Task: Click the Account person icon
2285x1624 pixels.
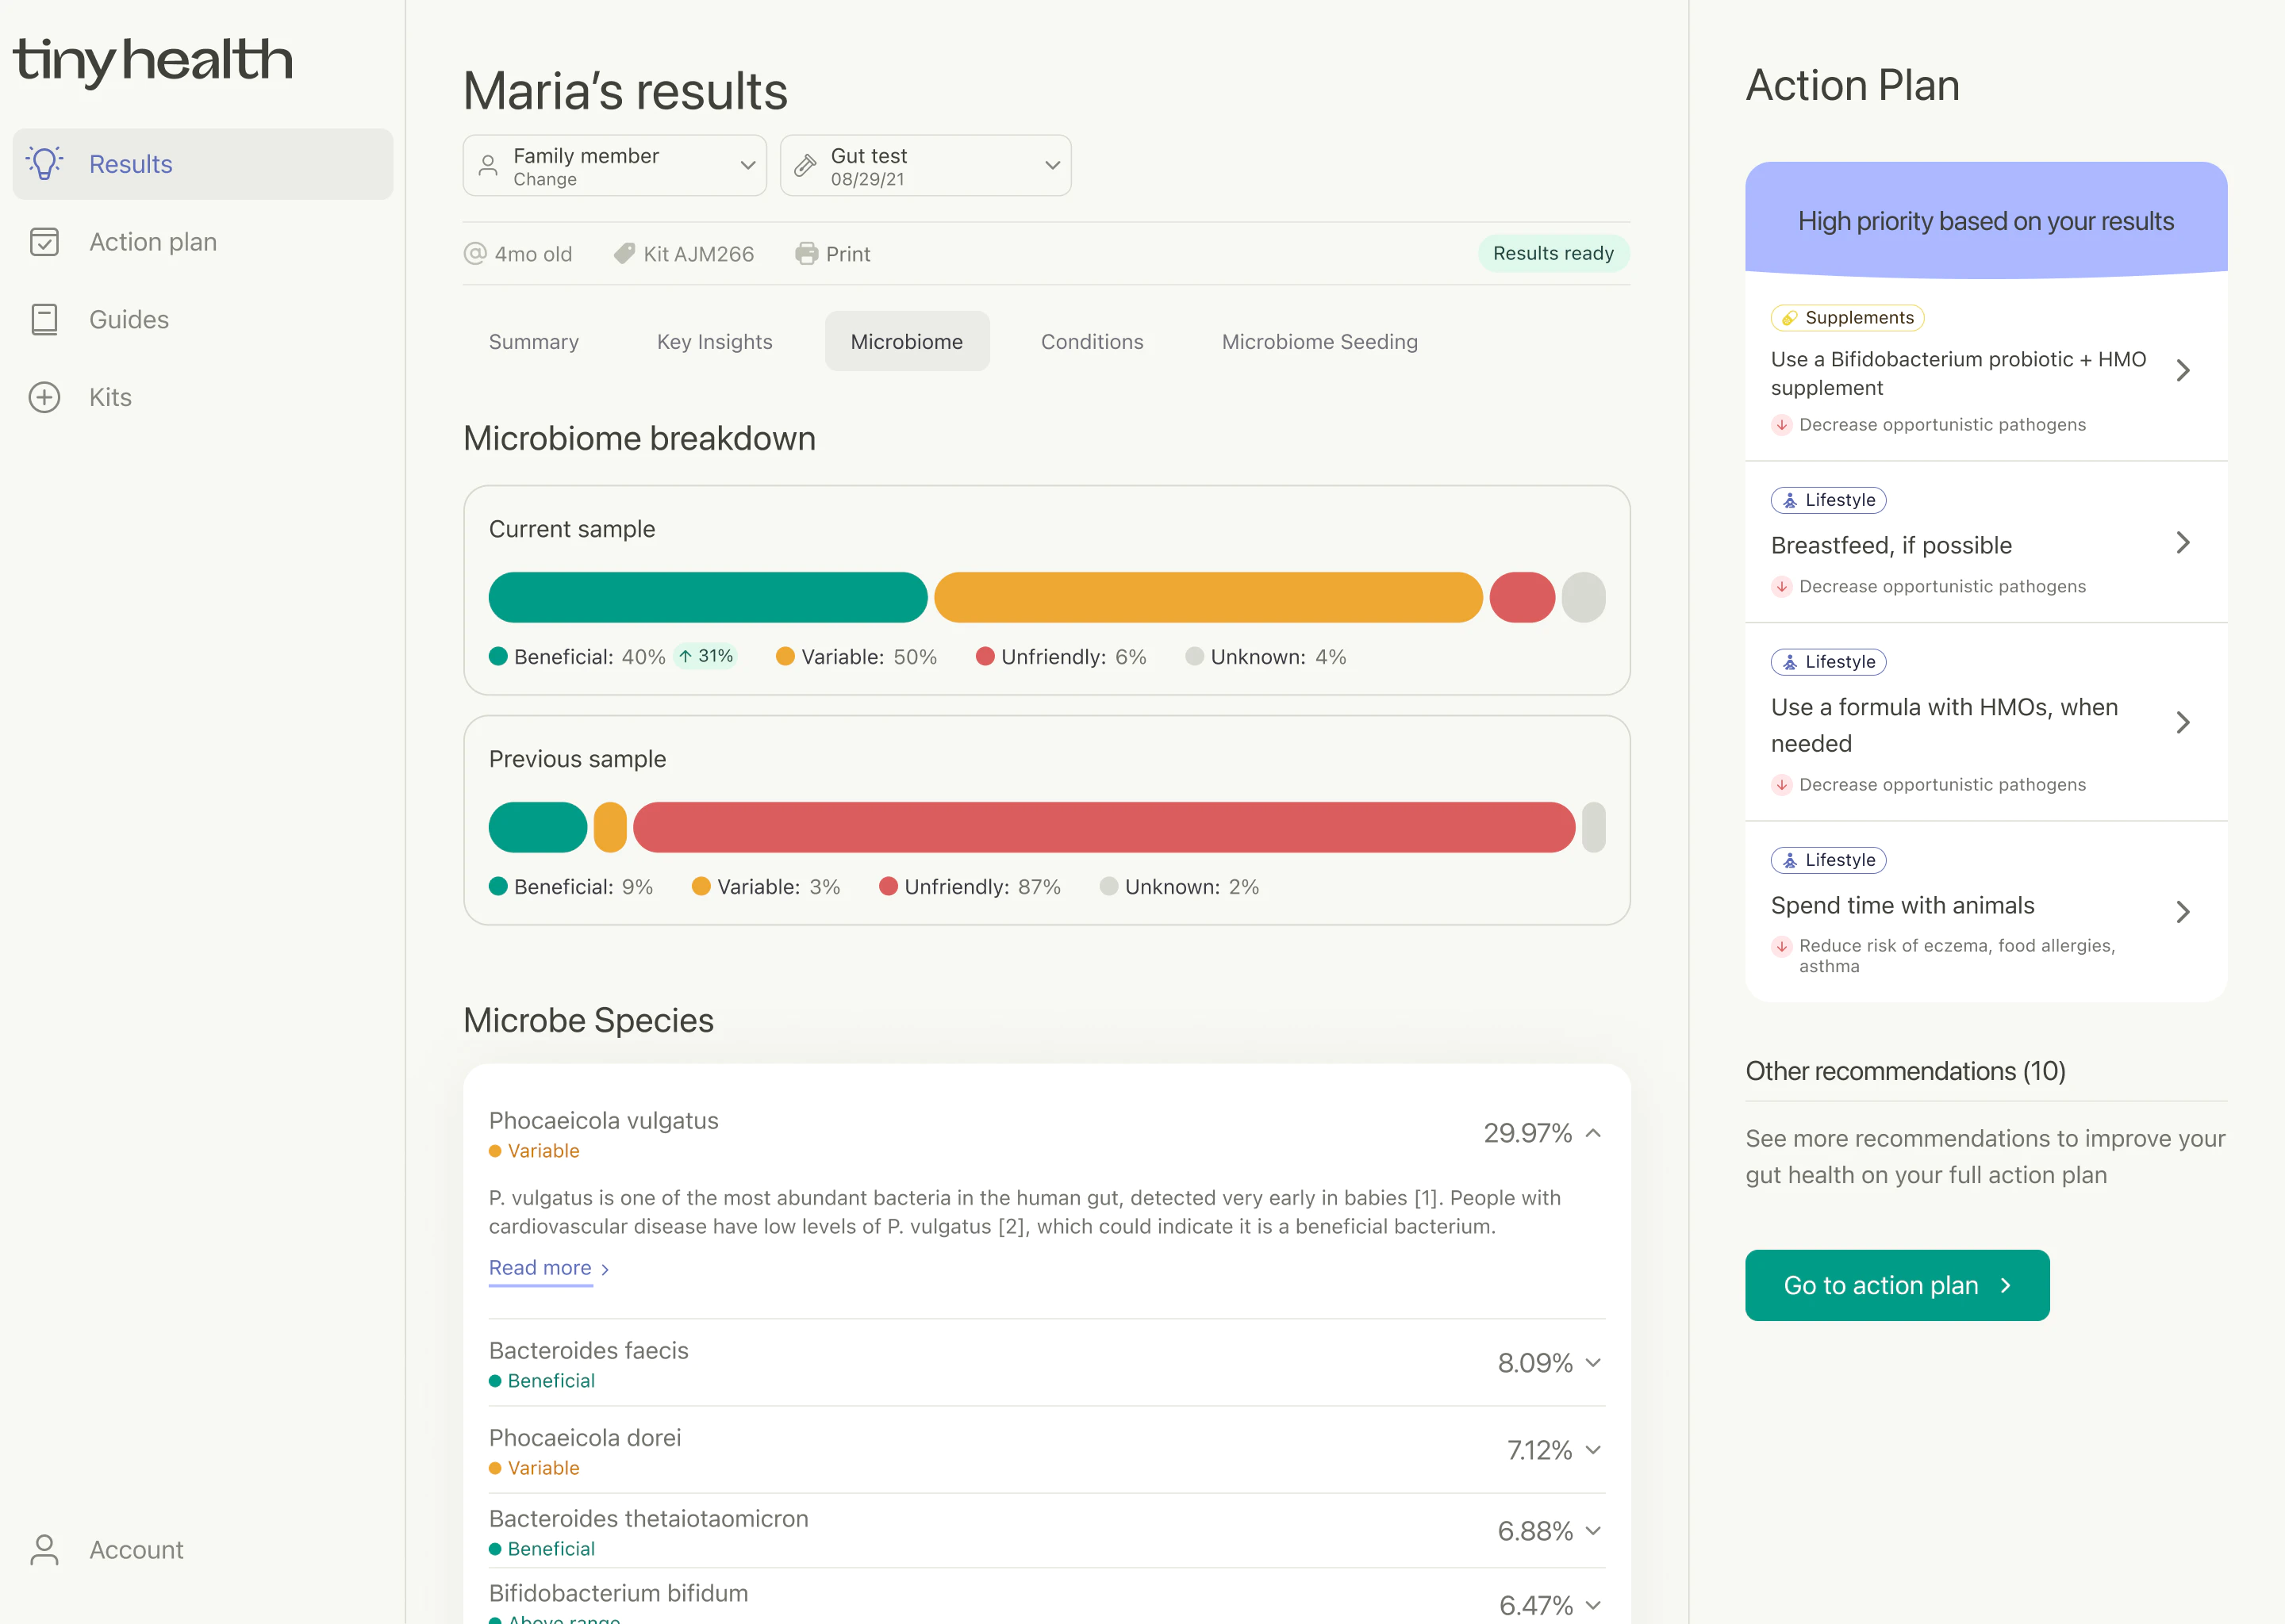Action: (x=45, y=1549)
